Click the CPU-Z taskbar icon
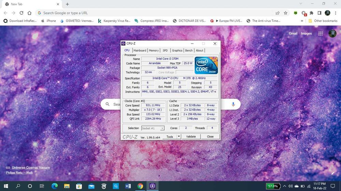The height and width of the screenshot is (191, 341). click(152, 186)
